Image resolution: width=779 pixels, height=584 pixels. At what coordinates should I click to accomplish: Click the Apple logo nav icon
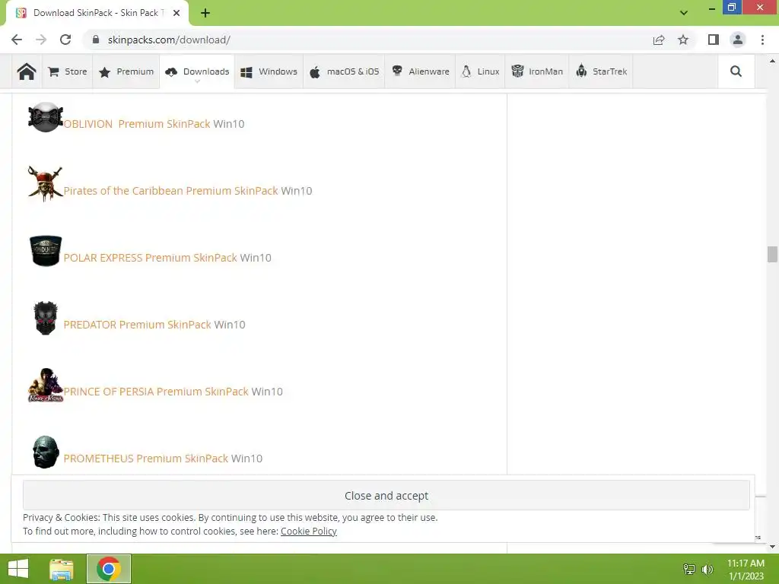point(315,72)
